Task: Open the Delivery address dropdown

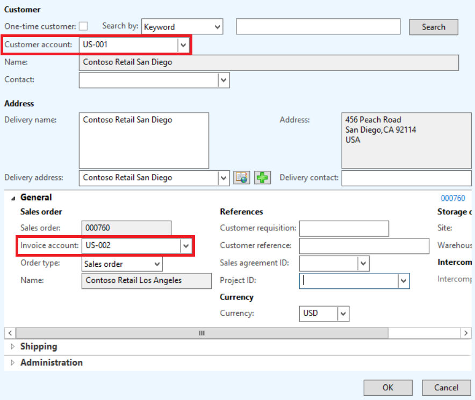Action: (x=223, y=178)
